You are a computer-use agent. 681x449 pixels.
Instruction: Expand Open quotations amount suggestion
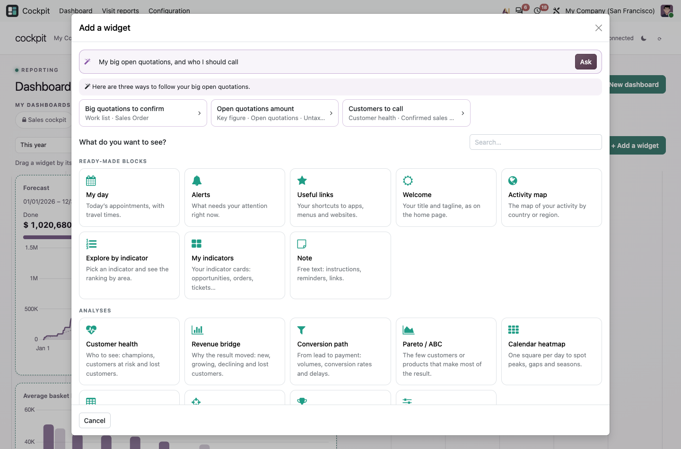[275, 113]
